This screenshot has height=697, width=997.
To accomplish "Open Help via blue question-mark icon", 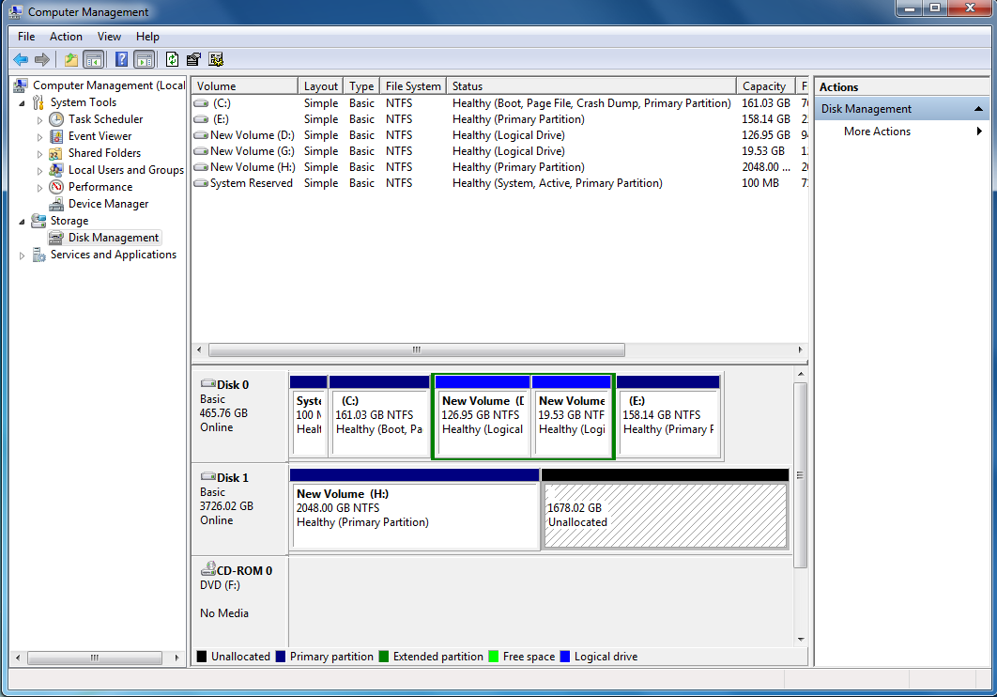I will (121, 60).
